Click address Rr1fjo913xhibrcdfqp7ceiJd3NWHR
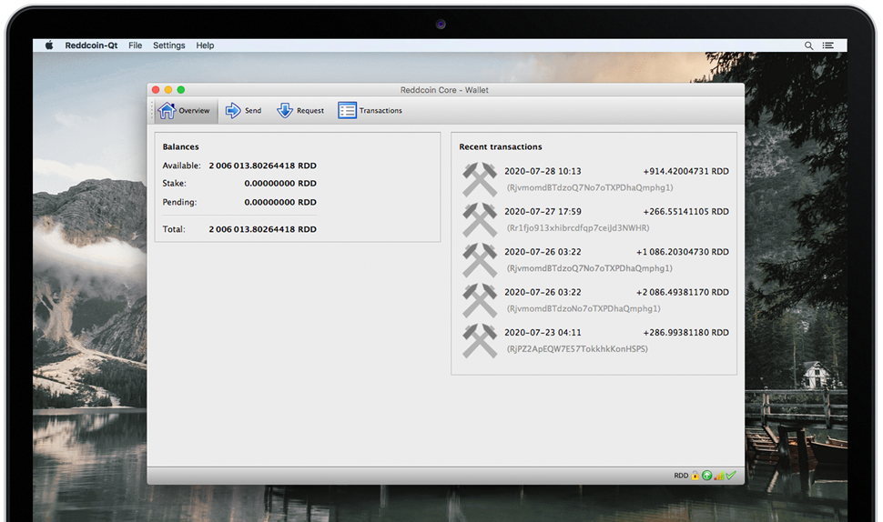Viewport: 883px width, 522px height. (x=578, y=228)
